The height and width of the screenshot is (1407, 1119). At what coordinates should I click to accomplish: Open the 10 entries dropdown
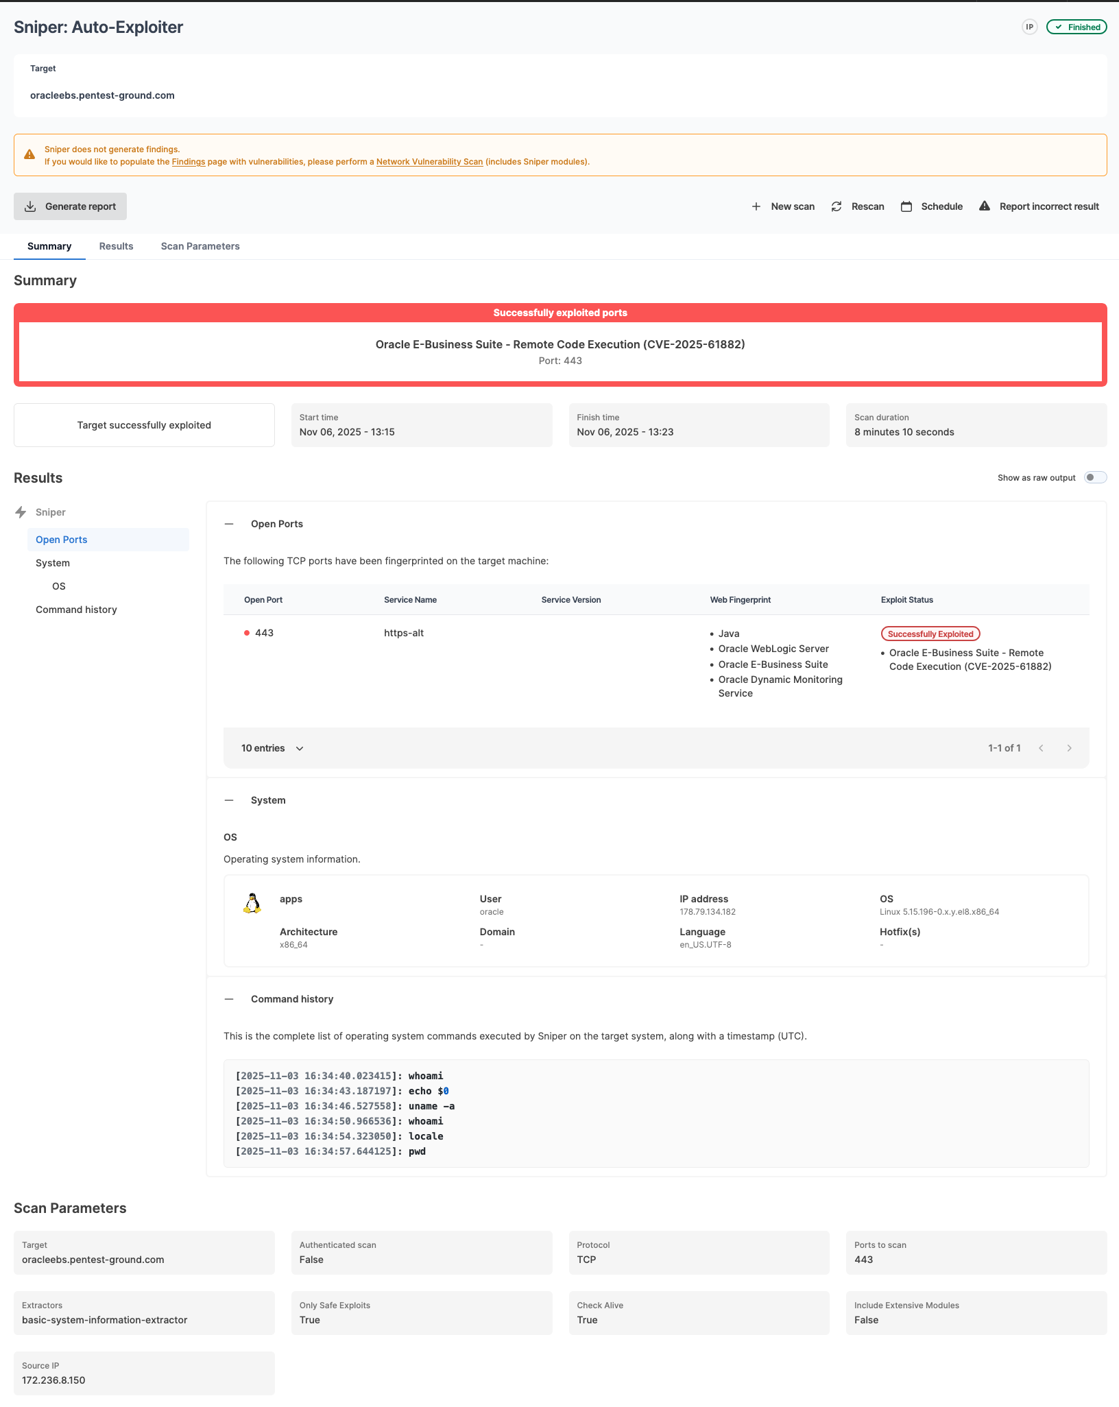[x=272, y=748]
